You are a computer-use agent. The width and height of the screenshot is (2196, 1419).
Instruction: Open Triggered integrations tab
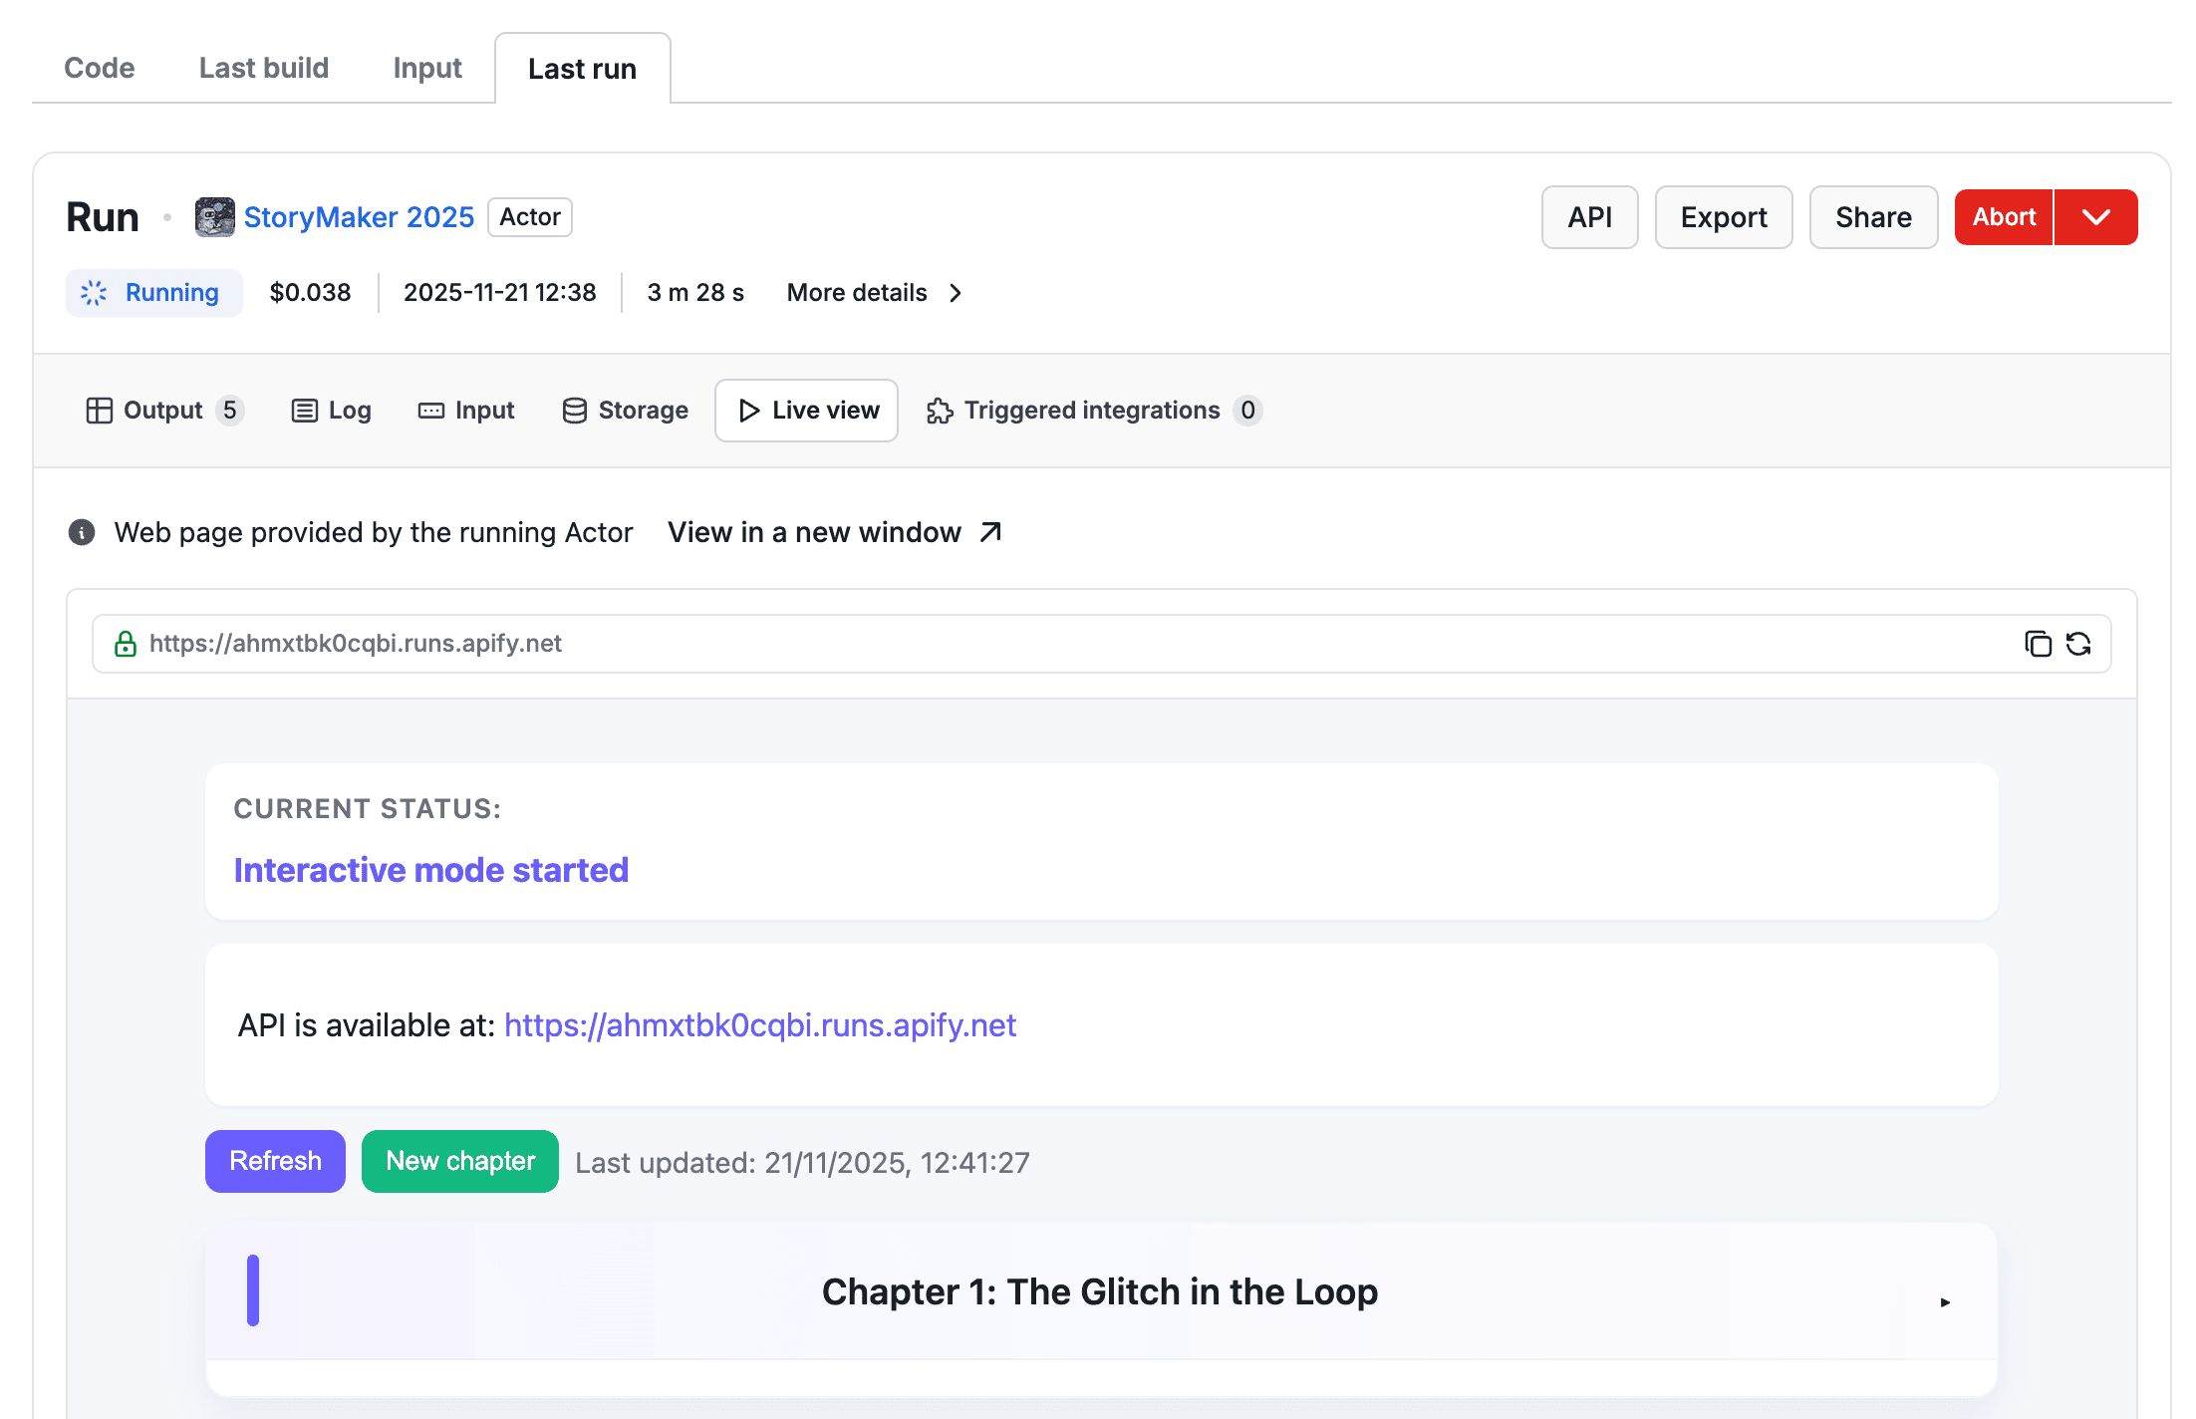coord(1092,411)
